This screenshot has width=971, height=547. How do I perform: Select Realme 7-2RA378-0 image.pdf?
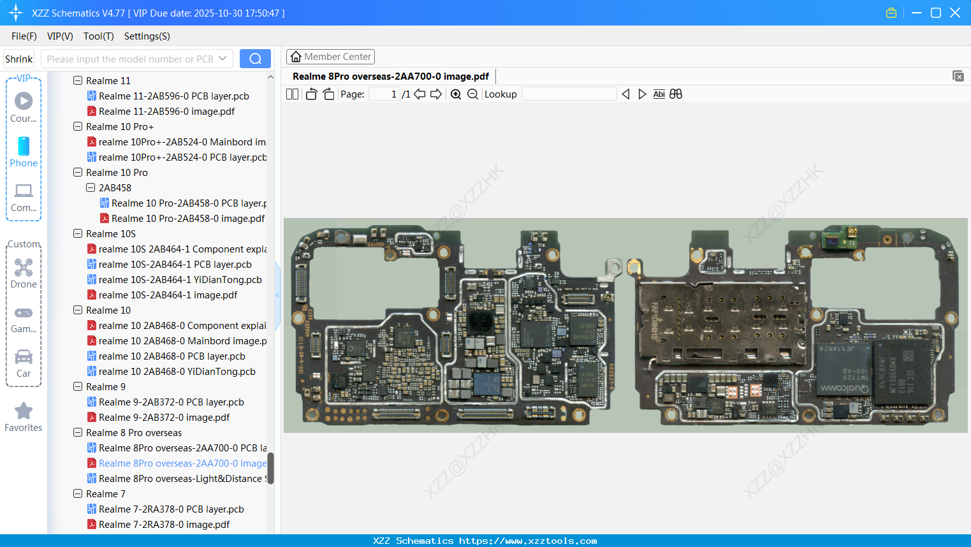(x=164, y=524)
